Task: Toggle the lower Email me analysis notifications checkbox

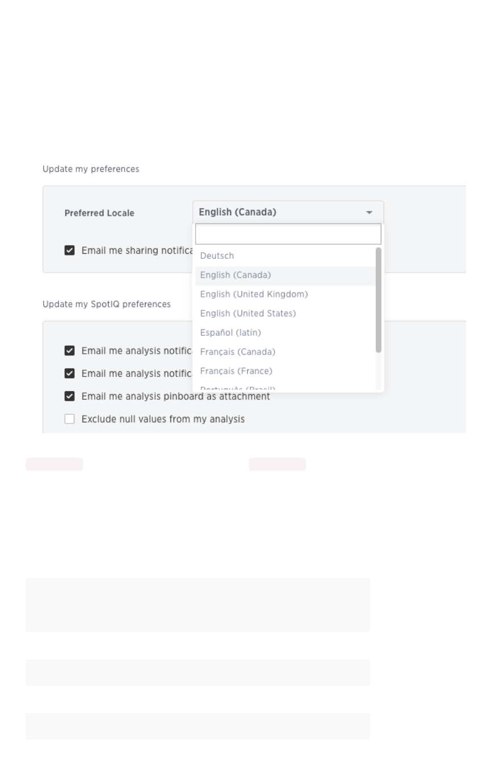Action: (x=69, y=374)
